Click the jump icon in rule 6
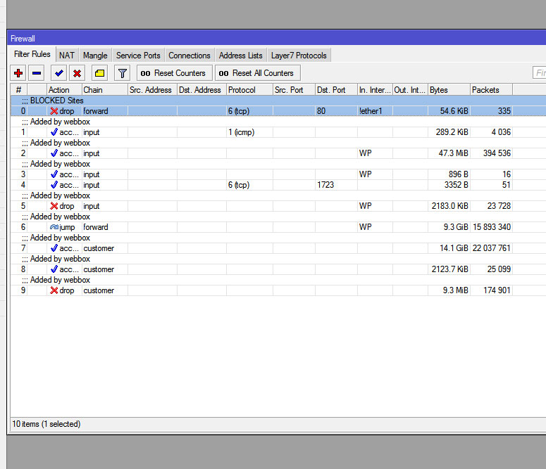The image size is (546, 469). [x=54, y=227]
